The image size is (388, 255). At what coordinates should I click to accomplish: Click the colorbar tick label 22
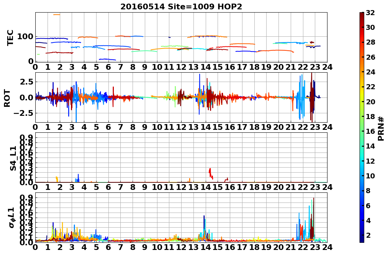coord(370,87)
